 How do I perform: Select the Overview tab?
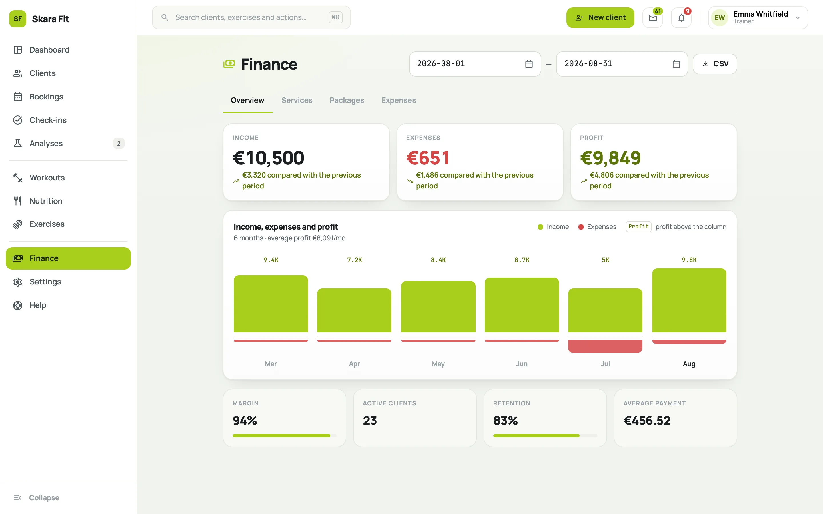pyautogui.click(x=247, y=100)
